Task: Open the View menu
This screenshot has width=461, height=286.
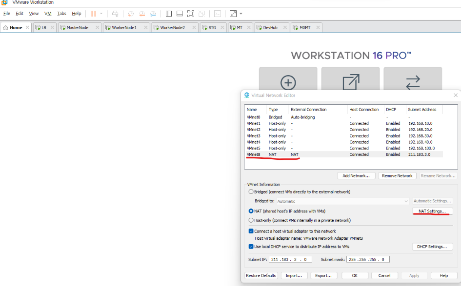Action: coord(34,14)
